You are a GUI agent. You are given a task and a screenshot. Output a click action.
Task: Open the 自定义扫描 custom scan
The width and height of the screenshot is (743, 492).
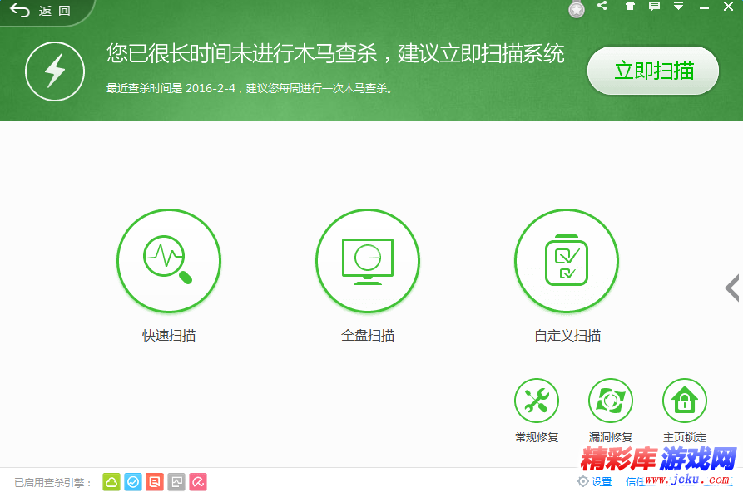[566, 260]
